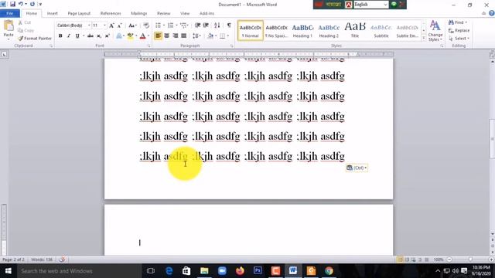Apply the Subtitle style
This screenshot has height=278, width=495.
tap(381, 31)
